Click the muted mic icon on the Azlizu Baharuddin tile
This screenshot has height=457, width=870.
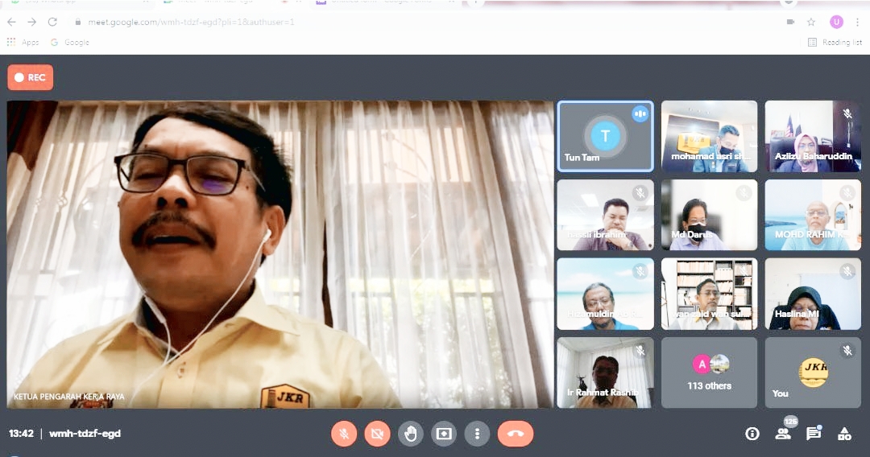[x=847, y=113]
